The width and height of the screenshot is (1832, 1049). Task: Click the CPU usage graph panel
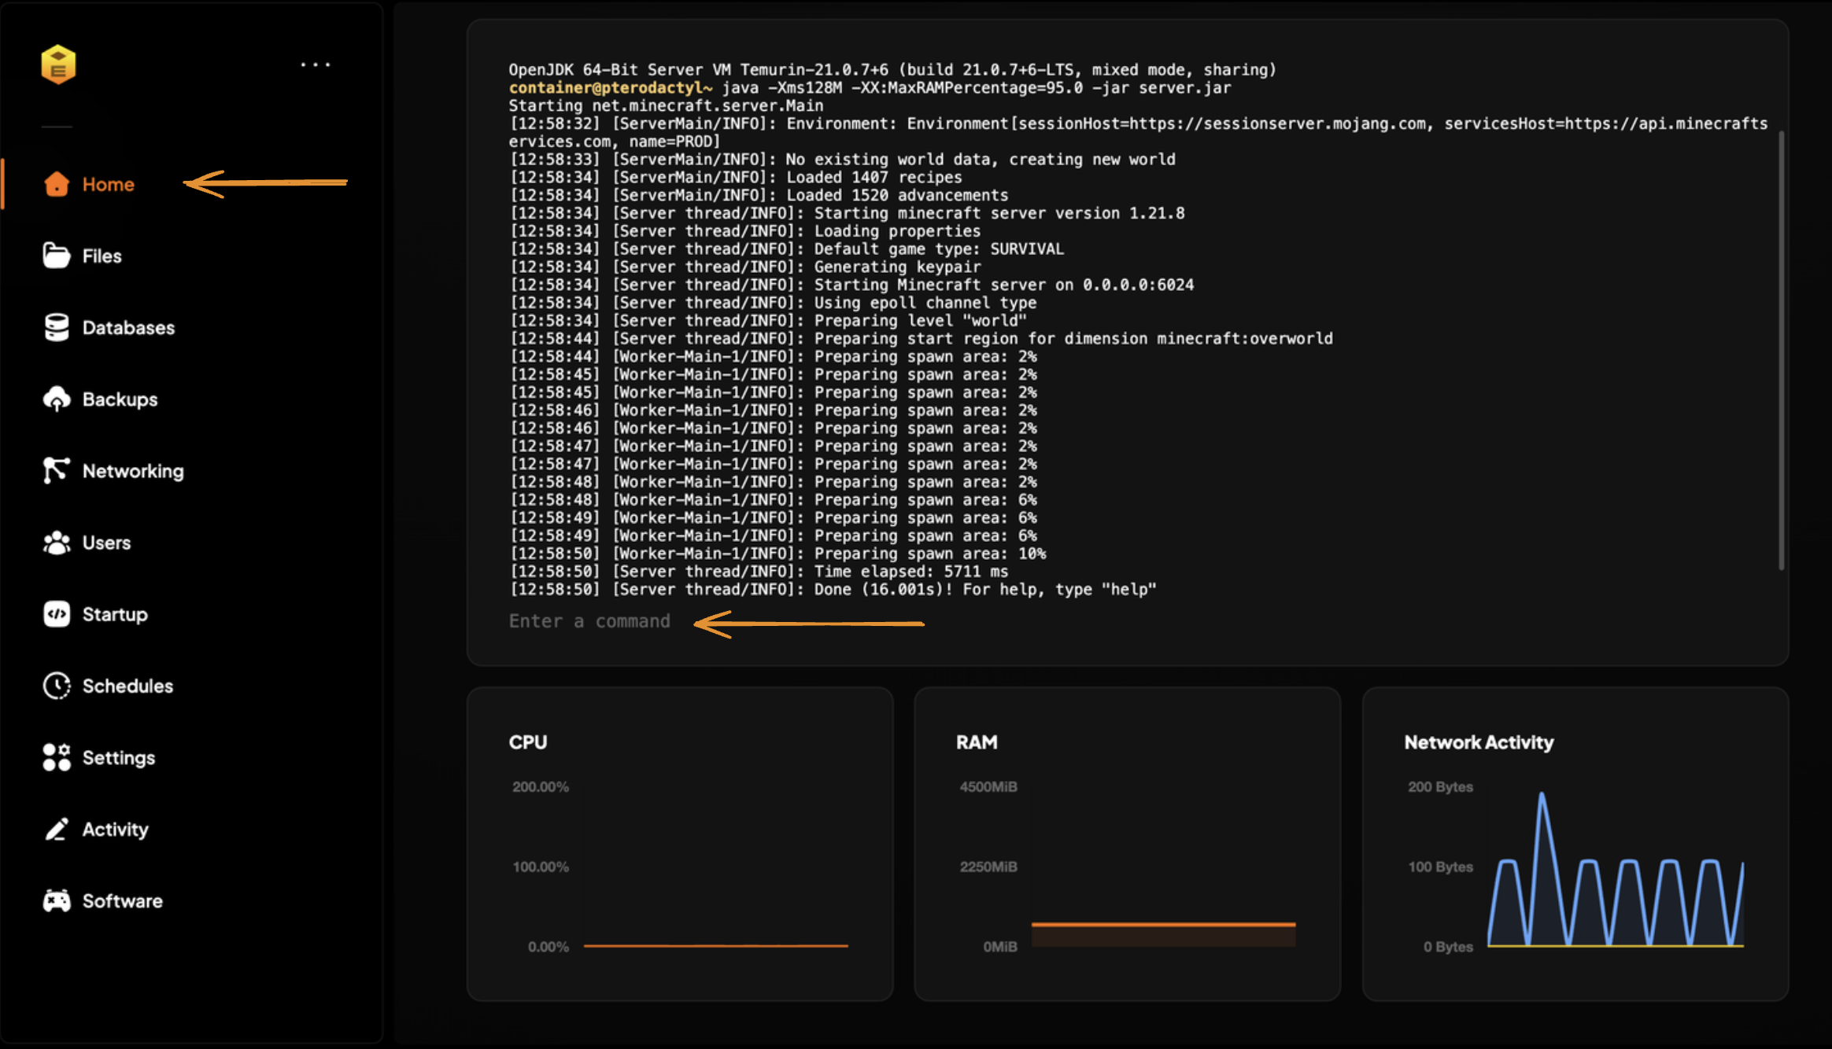click(x=680, y=845)
